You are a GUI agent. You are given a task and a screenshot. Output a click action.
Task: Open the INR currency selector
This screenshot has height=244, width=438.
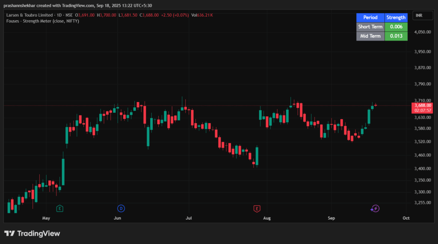(419, 16)
